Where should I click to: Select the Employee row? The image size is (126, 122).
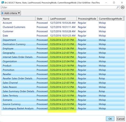click(63, 49)
